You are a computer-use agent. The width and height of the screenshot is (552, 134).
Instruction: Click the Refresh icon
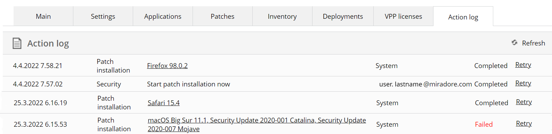click(x=514, y=43)
